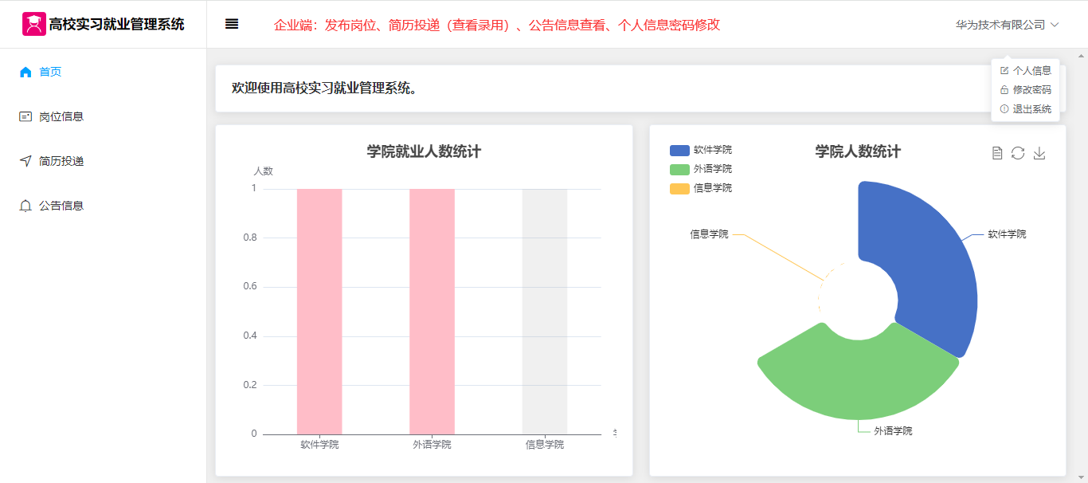1088x483 pixels.
Task: Open data view icon on pie chart
Action: click(x=997, y=153)
